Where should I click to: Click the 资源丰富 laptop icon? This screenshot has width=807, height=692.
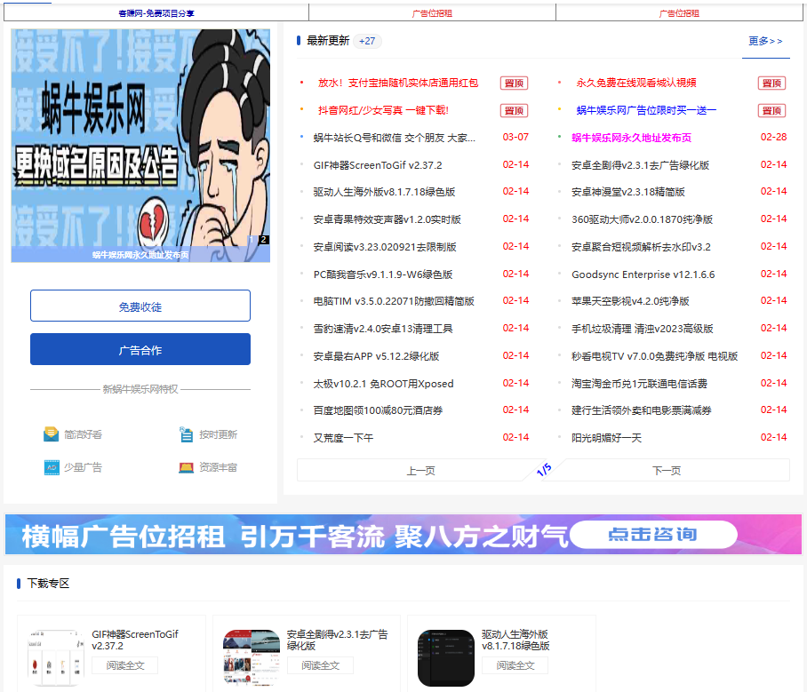(x=186, y=467)
